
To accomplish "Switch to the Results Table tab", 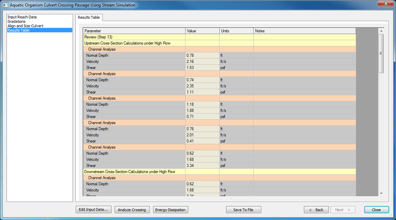I will point(89,17).
